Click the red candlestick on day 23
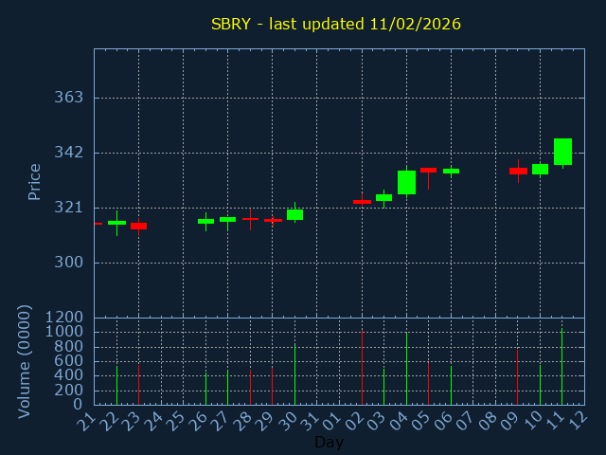 coord(138,226)
